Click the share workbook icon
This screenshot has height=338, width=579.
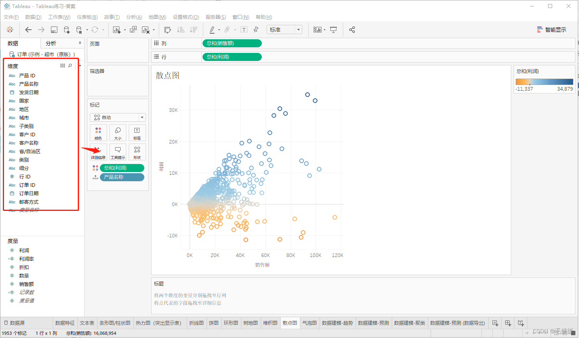(x=352, y=30)
